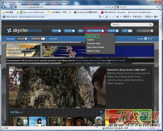This screenshot has height=131, width=163.
Task: Click the Steam social icon
Action: (x=152, y=39)
